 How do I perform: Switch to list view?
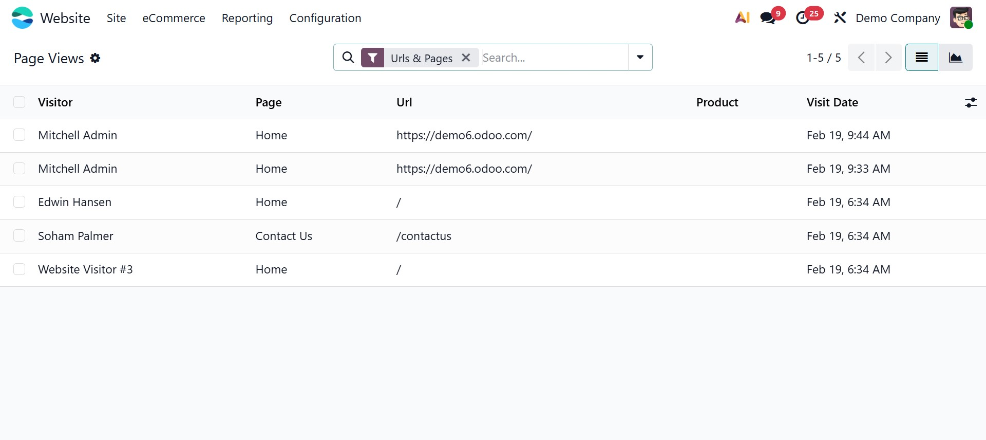tap(922, 58)
